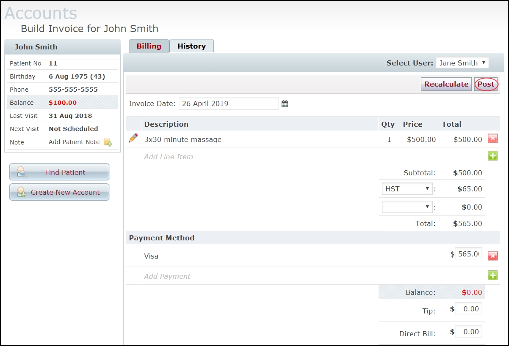Viewport: 509px width, 346px height.
Task: Delete the 3x30 minute massage line item
Action: (x=492, y=139)
